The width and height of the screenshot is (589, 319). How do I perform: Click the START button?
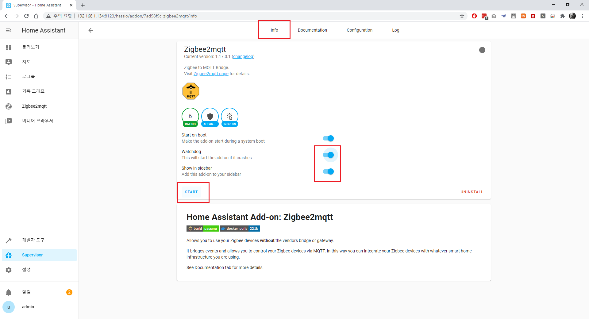[191, 192]
